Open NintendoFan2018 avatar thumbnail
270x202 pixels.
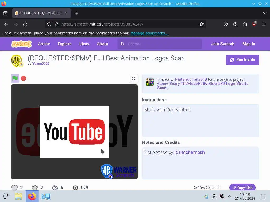click(150, 82)
